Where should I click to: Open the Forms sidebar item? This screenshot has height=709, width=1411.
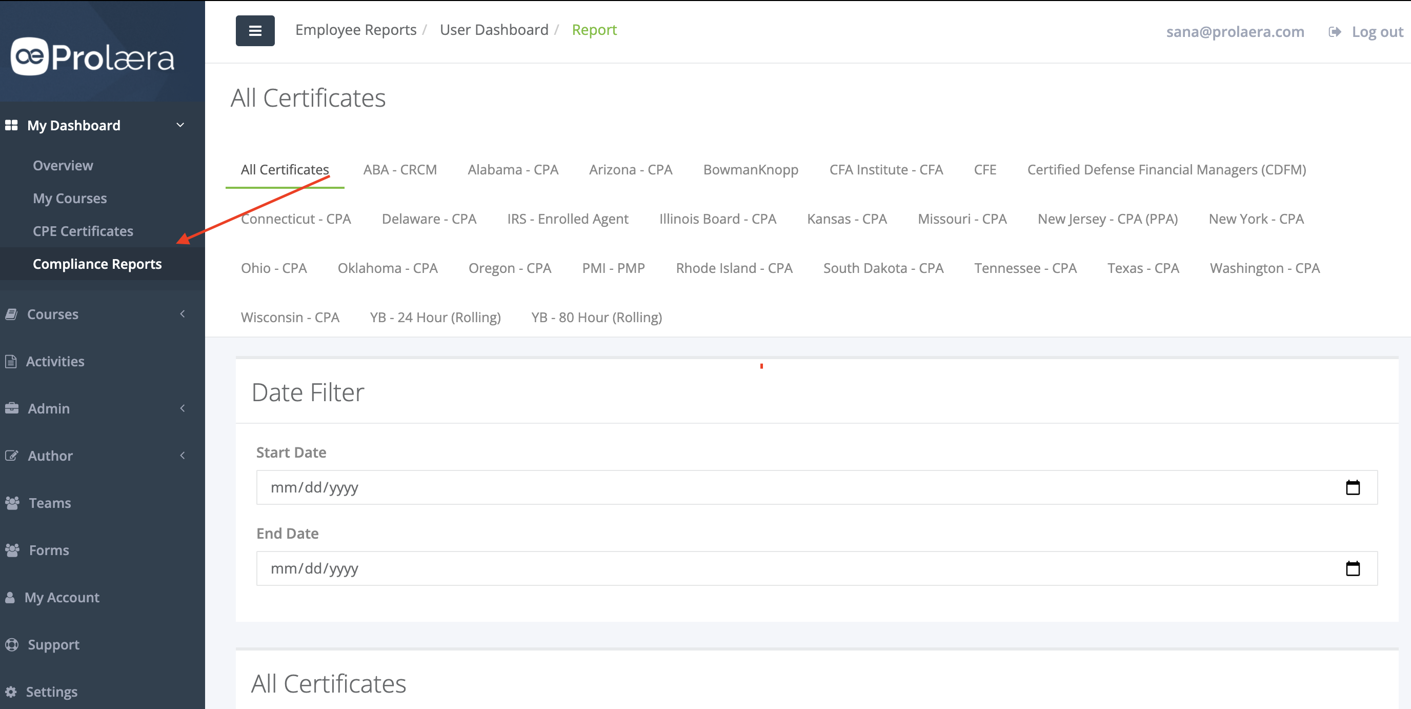(x=49, y=550)
